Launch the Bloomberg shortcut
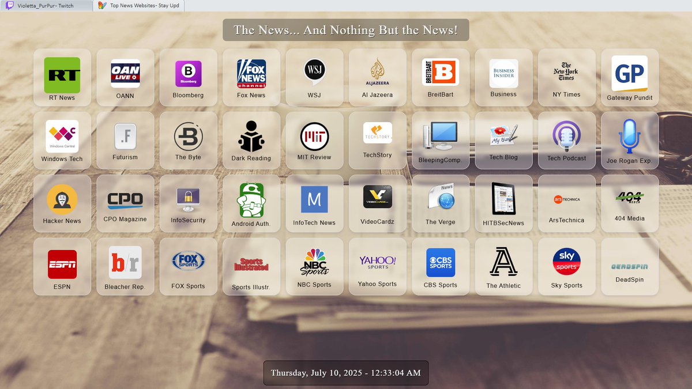 pyautogui.click(x=189, y=77)
